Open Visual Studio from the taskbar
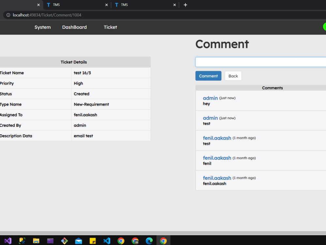 coord(8,241)
